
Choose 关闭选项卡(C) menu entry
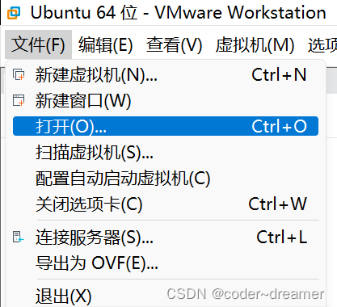click(x=166, y=204)
